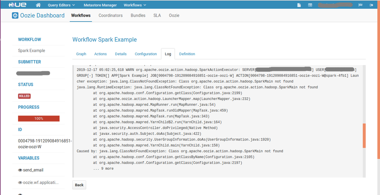This screenshot has height=195, width=380.
Task: Click log line AccessController.doPrivileged(Native Method)
Action: tap(155, 128)
